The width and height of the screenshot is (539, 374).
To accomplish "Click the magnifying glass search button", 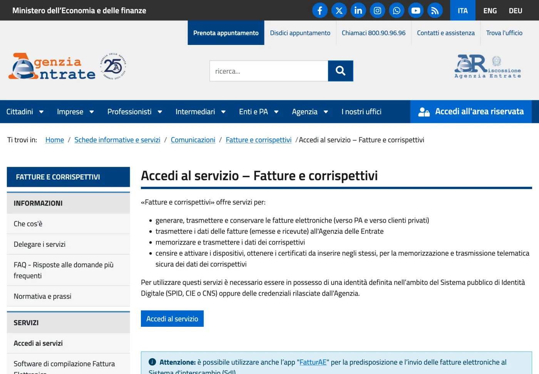I will click(x=340, y=71).
